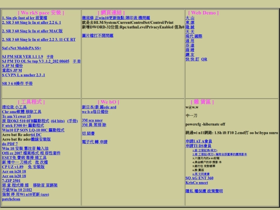Open the SCVPN Launcher 2.3.1 link
This screenshot has width=280, height=210.
pos(23,75)
